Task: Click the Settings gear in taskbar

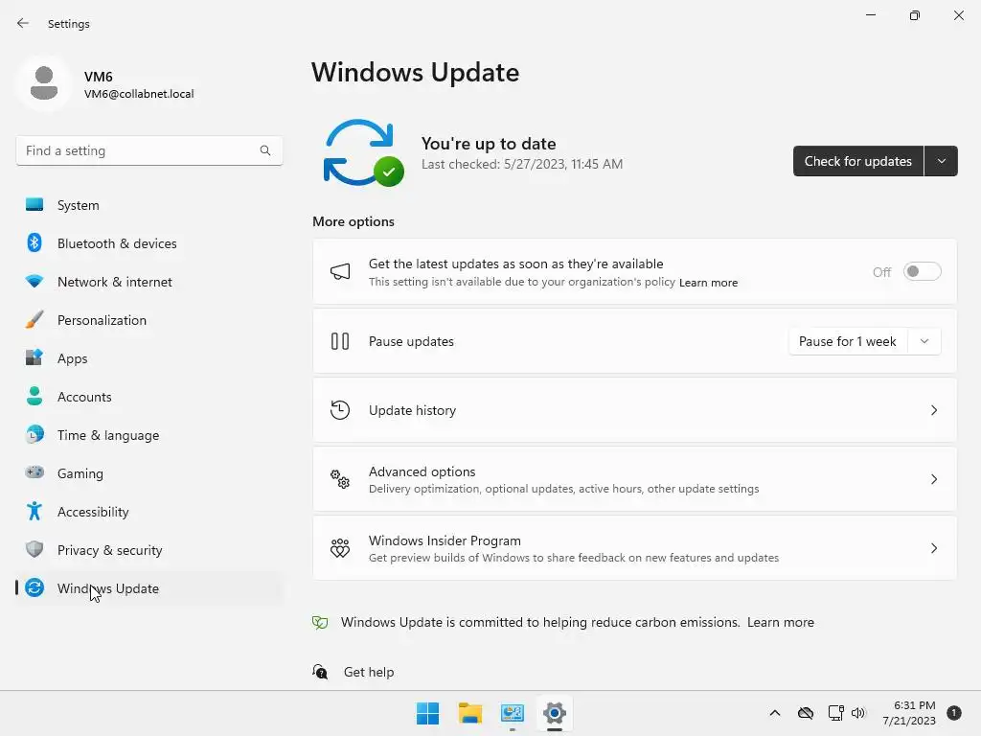Action: point(555,713)
